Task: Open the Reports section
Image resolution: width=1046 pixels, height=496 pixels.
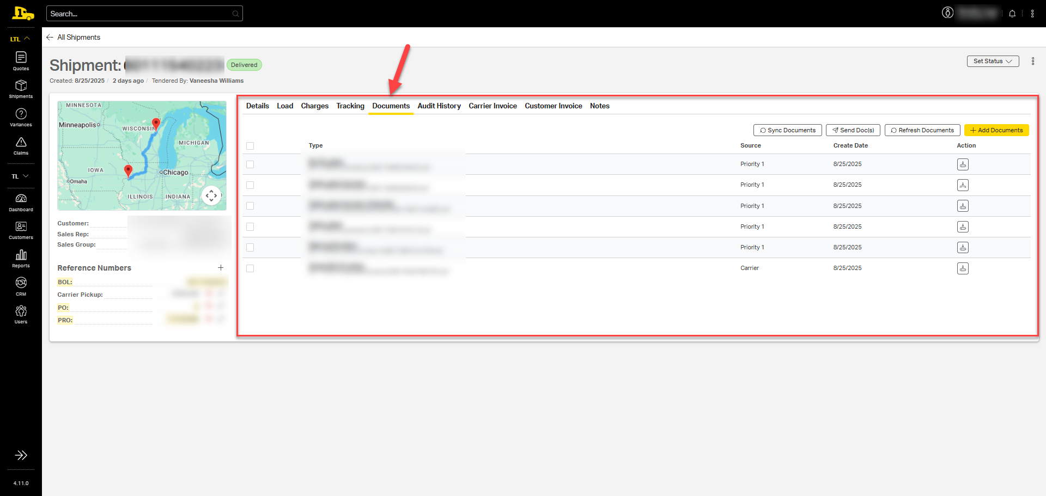Action: [21, 259]
